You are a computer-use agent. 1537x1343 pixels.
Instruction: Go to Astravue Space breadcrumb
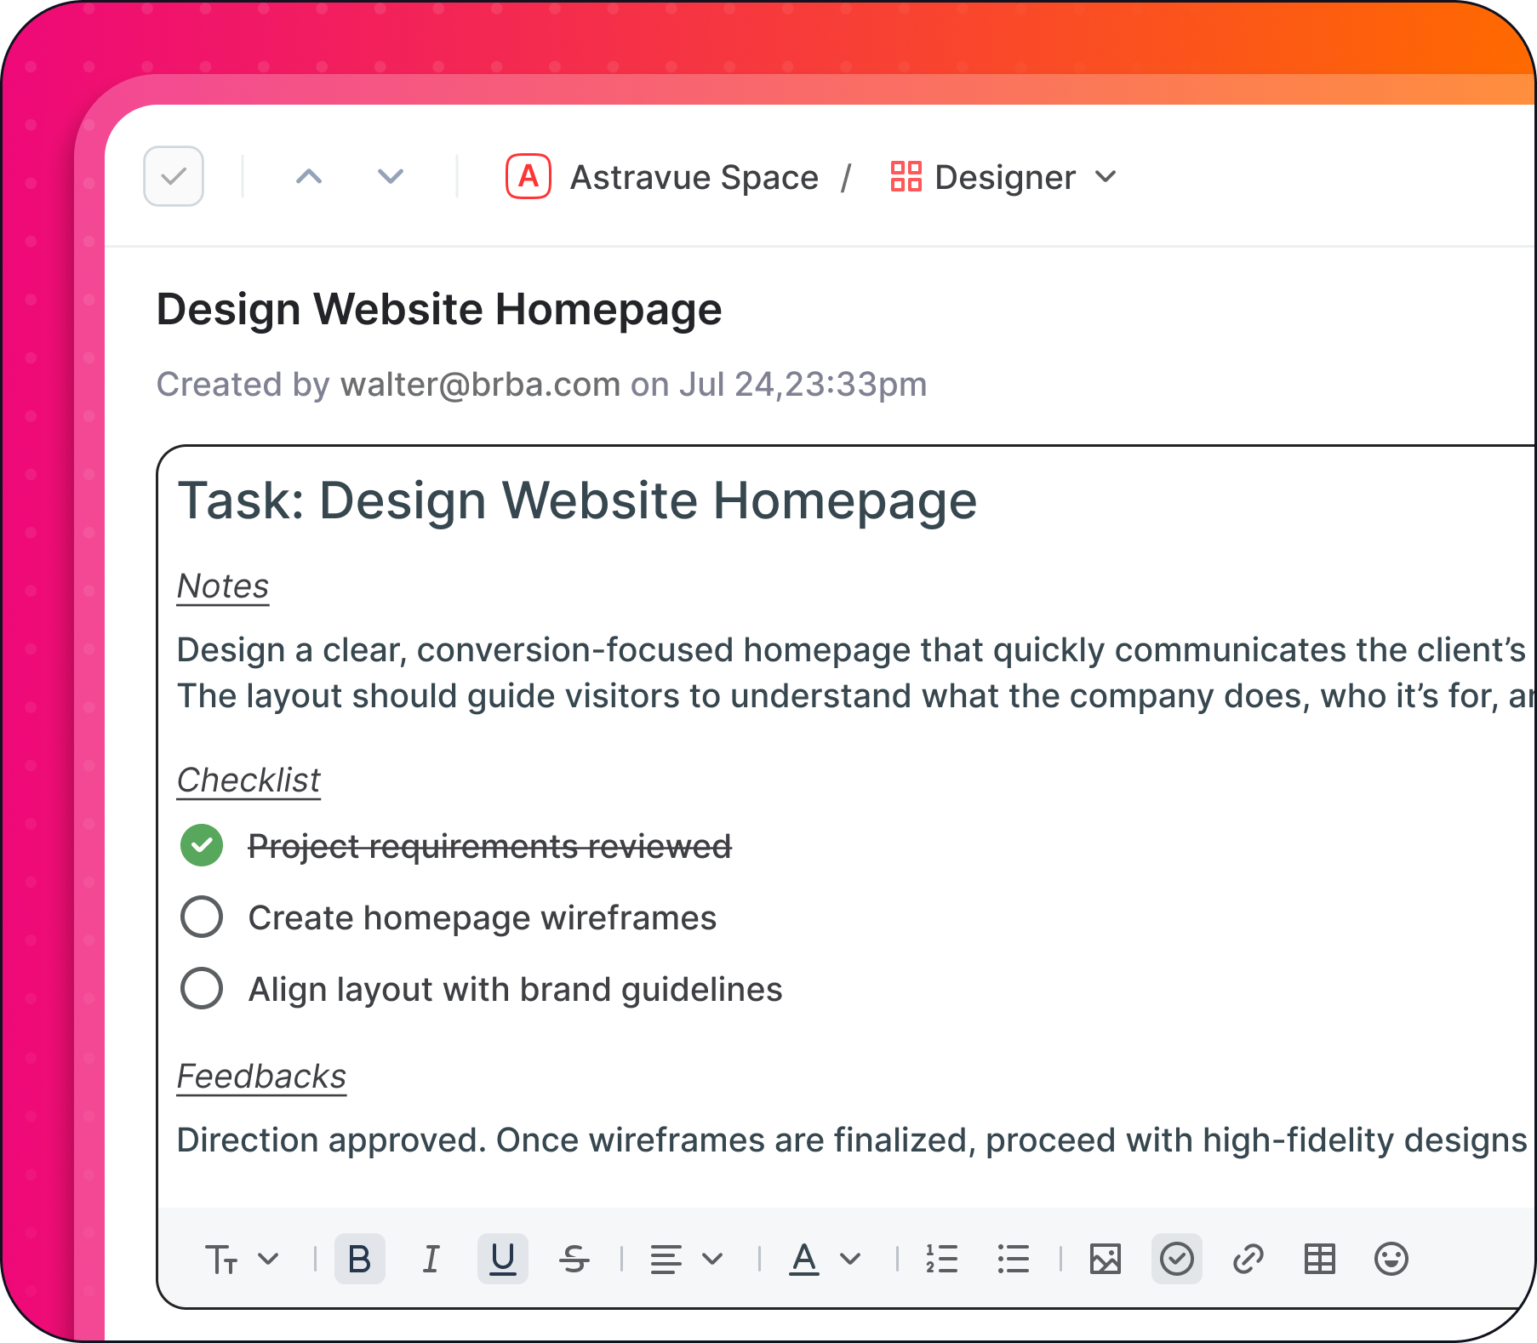coord(694,177)
